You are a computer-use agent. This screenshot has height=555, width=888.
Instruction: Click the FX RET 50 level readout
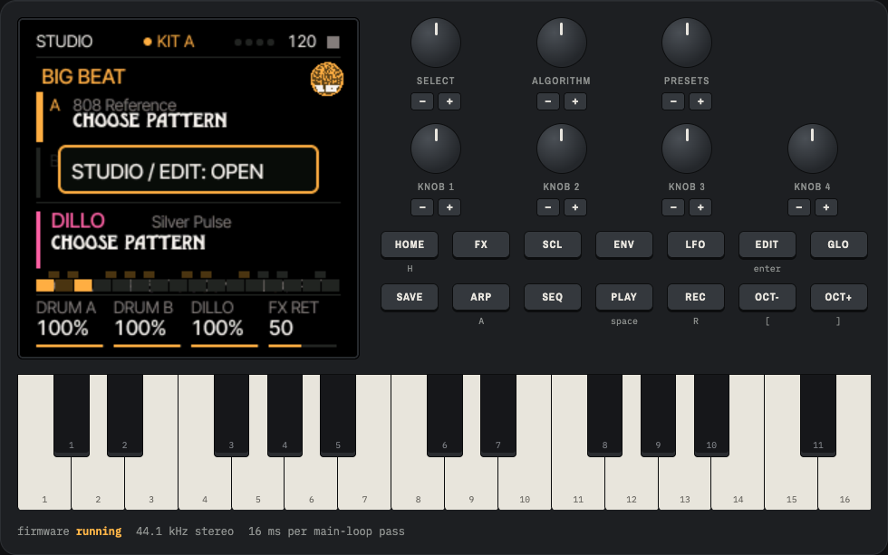tap(303, 323)
